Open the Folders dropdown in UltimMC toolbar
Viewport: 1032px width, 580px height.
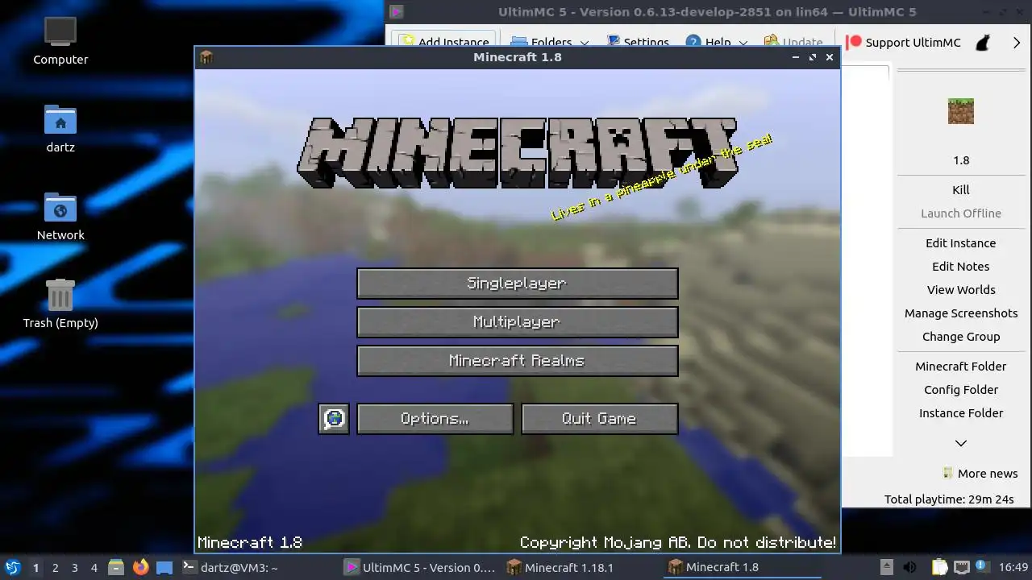(550, 43)
